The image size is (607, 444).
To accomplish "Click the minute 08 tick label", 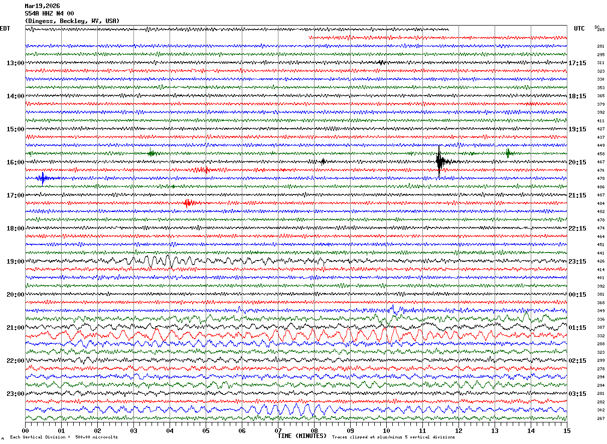I will coord(314,430).
